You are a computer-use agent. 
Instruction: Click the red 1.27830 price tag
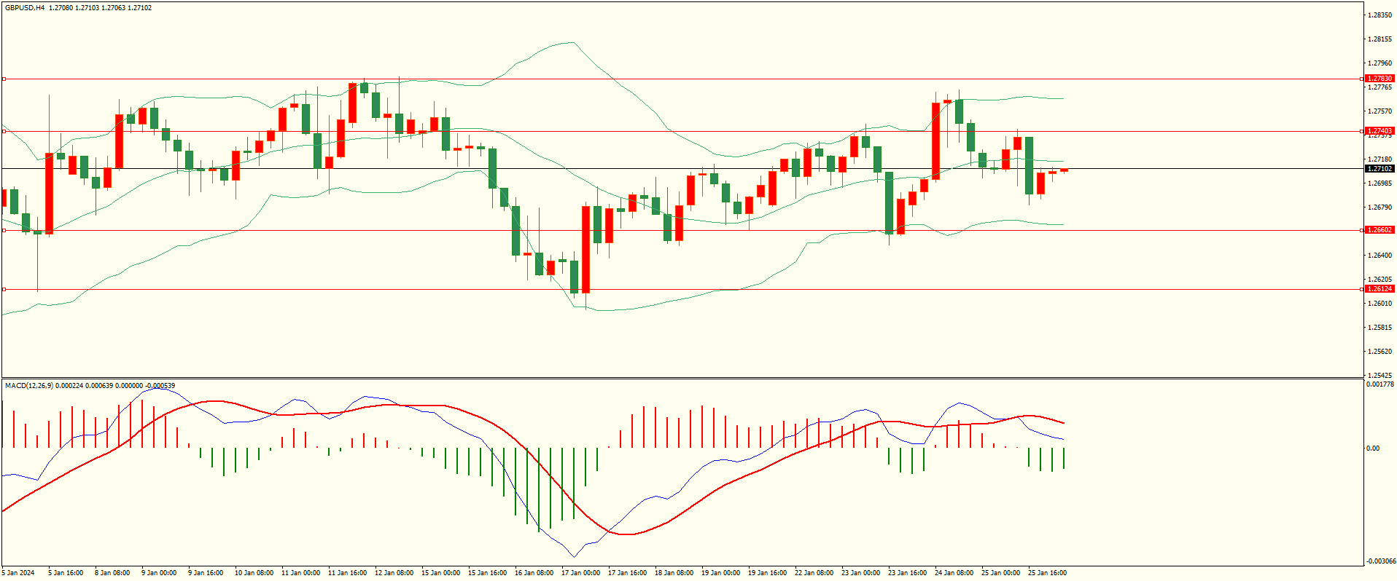pyautogui.click(x=1379, y=79)
